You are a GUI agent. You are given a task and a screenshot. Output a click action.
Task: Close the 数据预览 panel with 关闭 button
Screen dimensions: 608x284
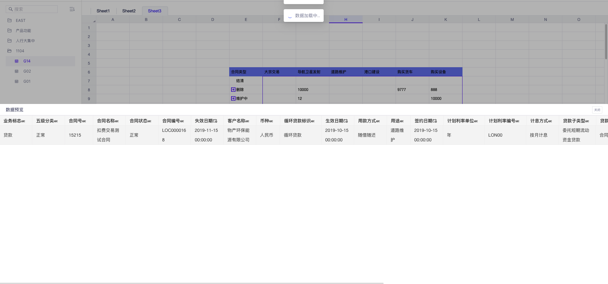point(597,110)
